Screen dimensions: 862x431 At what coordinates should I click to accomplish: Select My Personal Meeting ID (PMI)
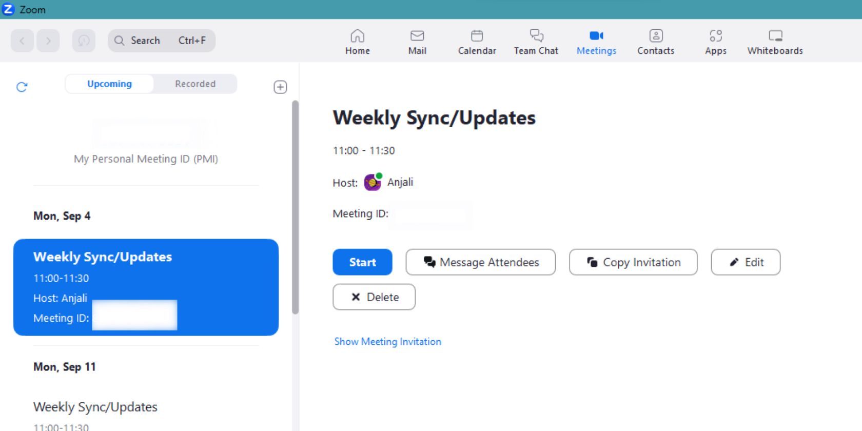click(x=146, y=159)
